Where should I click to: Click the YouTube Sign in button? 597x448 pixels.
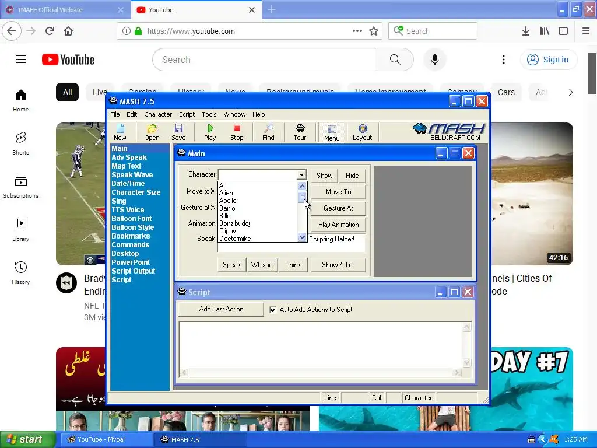click(x=549, y=60)
